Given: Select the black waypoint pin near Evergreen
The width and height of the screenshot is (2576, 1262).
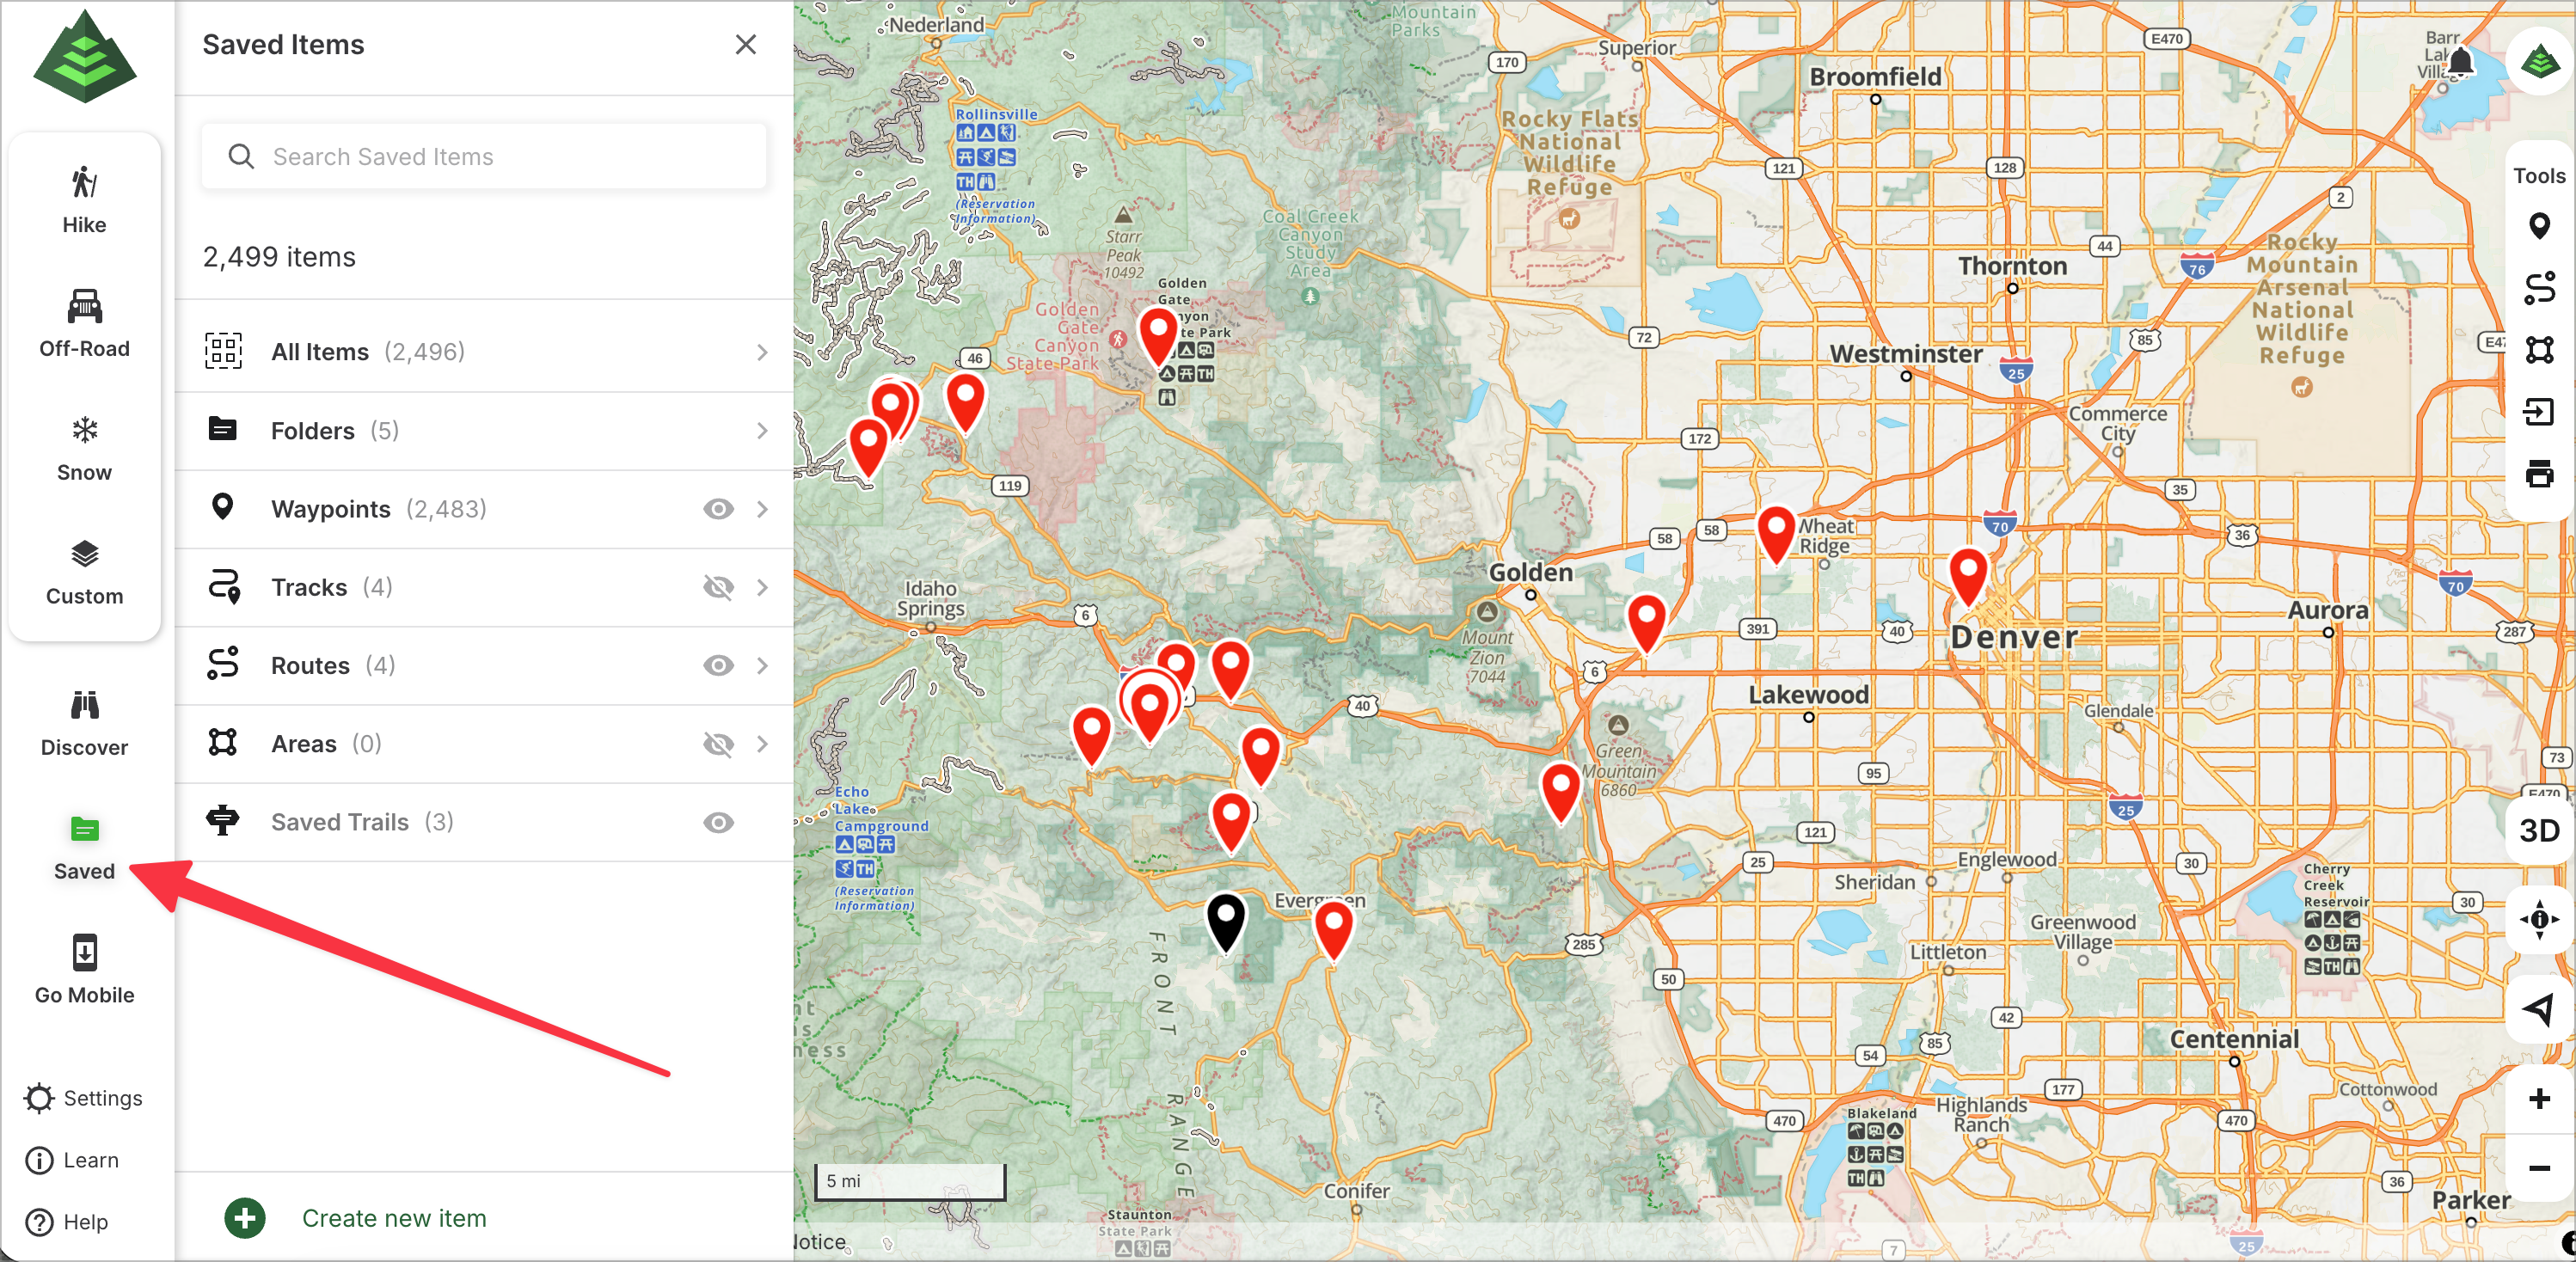Looking at the screenshot, I should pos(1225,922).
